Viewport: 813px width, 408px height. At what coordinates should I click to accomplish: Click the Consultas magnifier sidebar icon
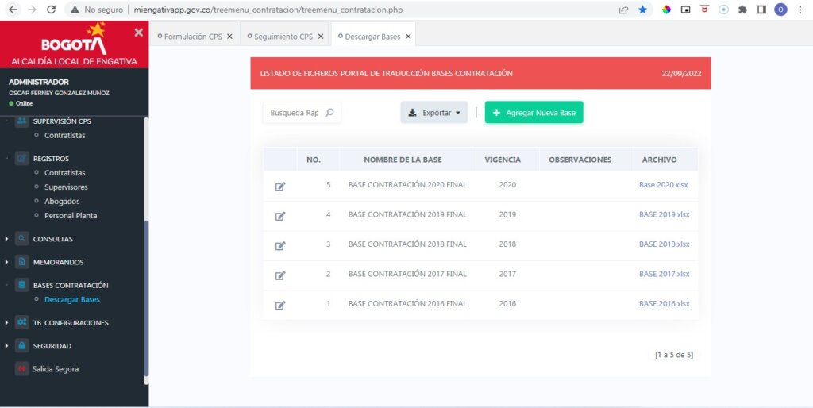[x=21, y=239]
